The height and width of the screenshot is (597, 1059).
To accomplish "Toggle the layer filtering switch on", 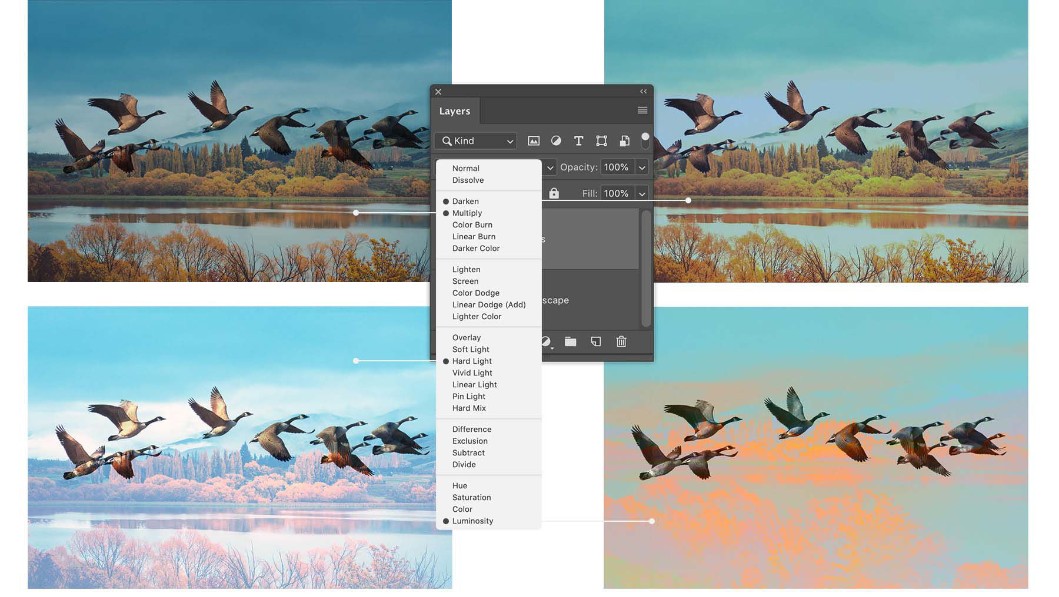I will [645, 139].
